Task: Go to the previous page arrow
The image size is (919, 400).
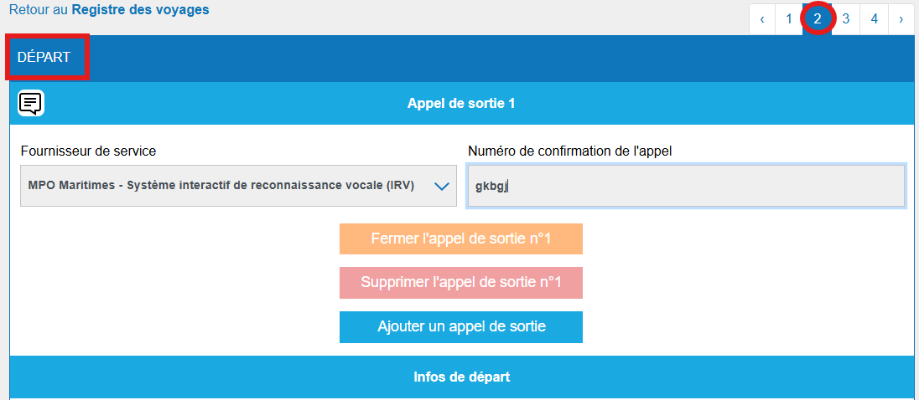Action: pyautogui.click(x=762, y=19)
